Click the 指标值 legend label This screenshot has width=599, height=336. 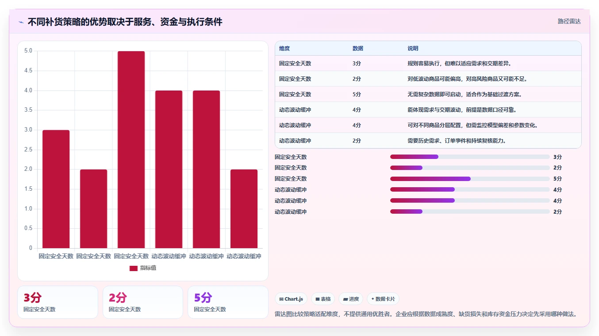tap(148, 268)
